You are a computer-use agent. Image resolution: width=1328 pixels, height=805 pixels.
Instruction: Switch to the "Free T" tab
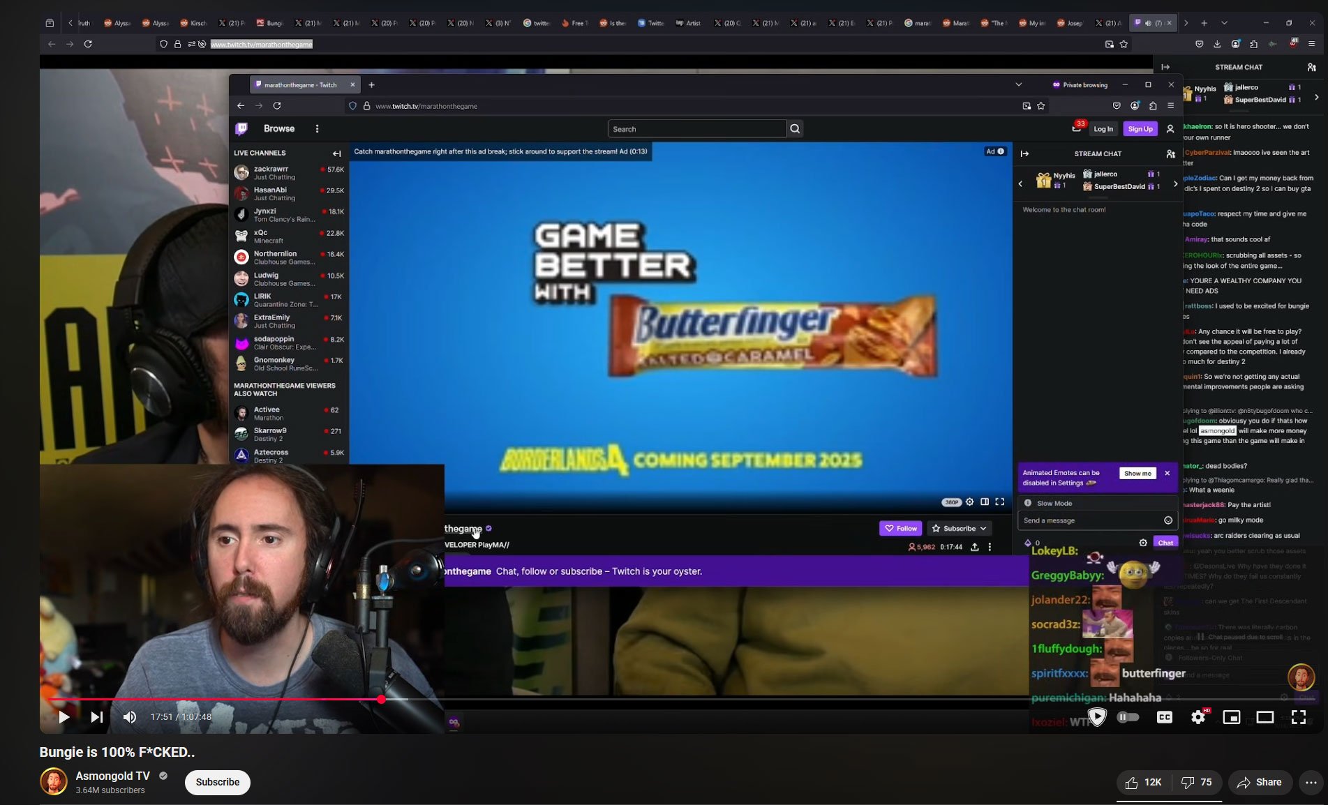(x=574, y=23)
